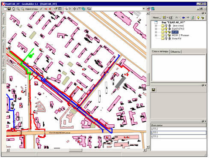
Task: Click the blue back arrow in layers panel
Action: pos(184,18)
